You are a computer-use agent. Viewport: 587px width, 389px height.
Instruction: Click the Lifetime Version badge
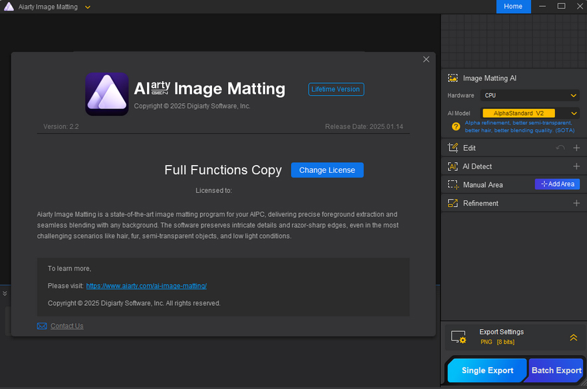click(x=336, y=89)
